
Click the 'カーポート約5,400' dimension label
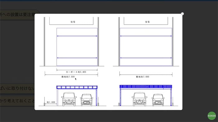[x=76, y=72]
